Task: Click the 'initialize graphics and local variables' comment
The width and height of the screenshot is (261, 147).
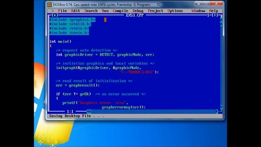Action: click(x=105, y=64)
